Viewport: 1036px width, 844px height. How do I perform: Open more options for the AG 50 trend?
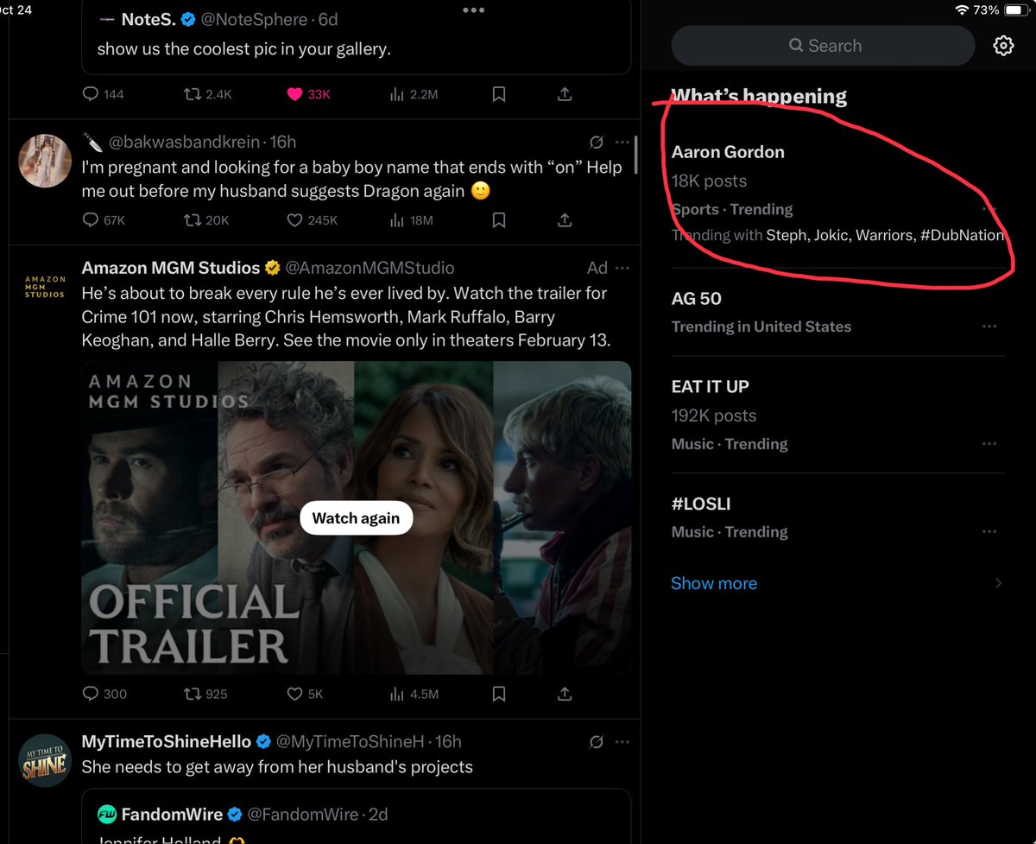(x=990, y=326)
